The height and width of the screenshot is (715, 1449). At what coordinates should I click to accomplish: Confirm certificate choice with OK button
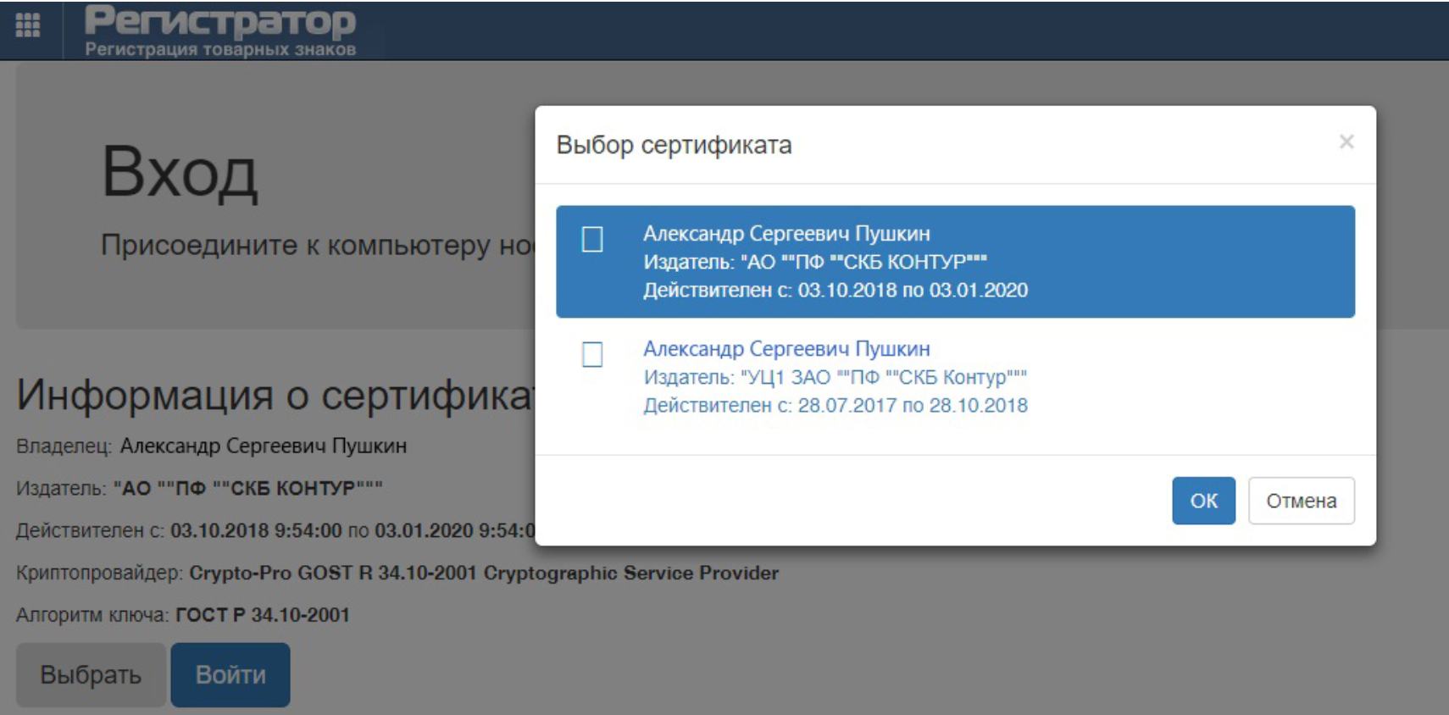click(x=1203, y=501)
